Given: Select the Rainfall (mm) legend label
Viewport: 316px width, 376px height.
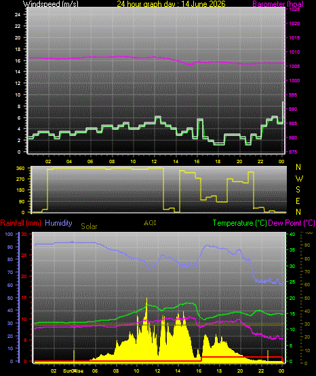Looking at the screenshot, I should click(x=20, y=223).
